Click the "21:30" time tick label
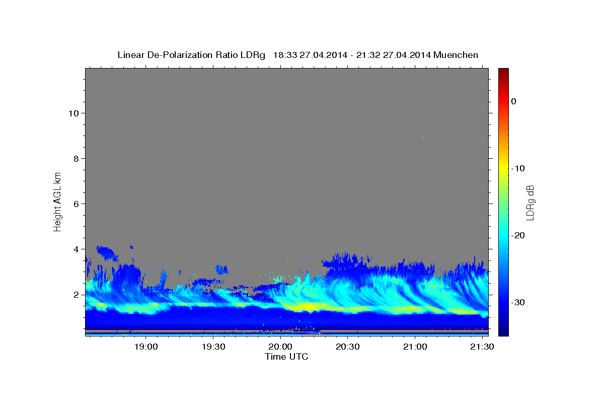The width and height of the screenshot is (604, 403). (x=482, y=347)
